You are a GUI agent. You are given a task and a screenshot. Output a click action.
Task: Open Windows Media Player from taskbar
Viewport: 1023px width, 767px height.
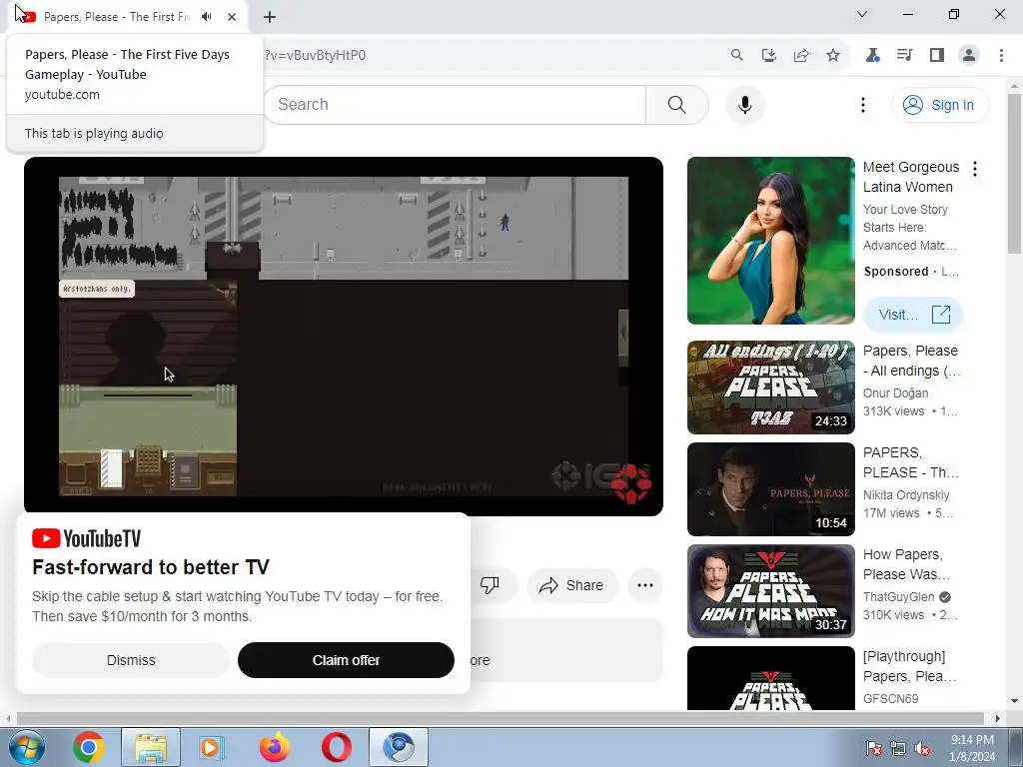click(212, 747)
